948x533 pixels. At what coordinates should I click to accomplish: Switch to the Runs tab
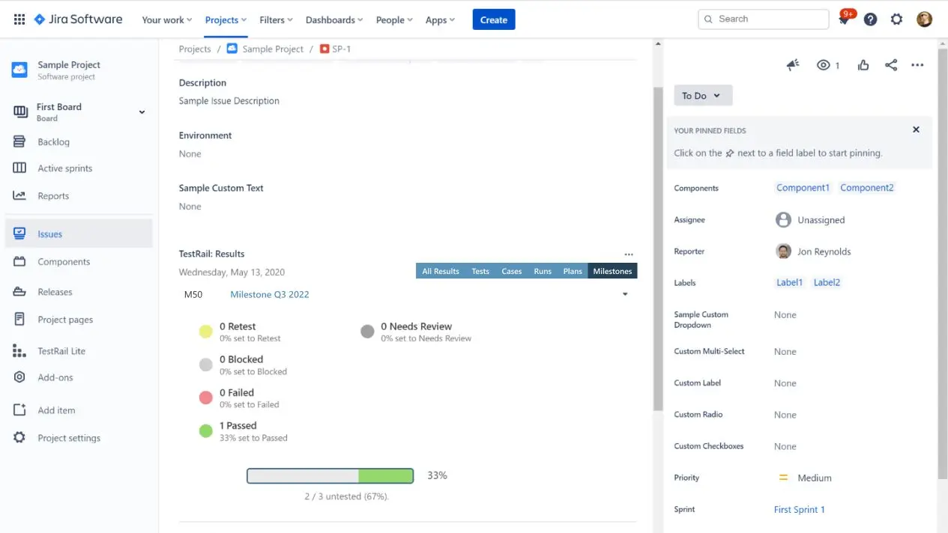pyautogui.click(x=543, y=271)
